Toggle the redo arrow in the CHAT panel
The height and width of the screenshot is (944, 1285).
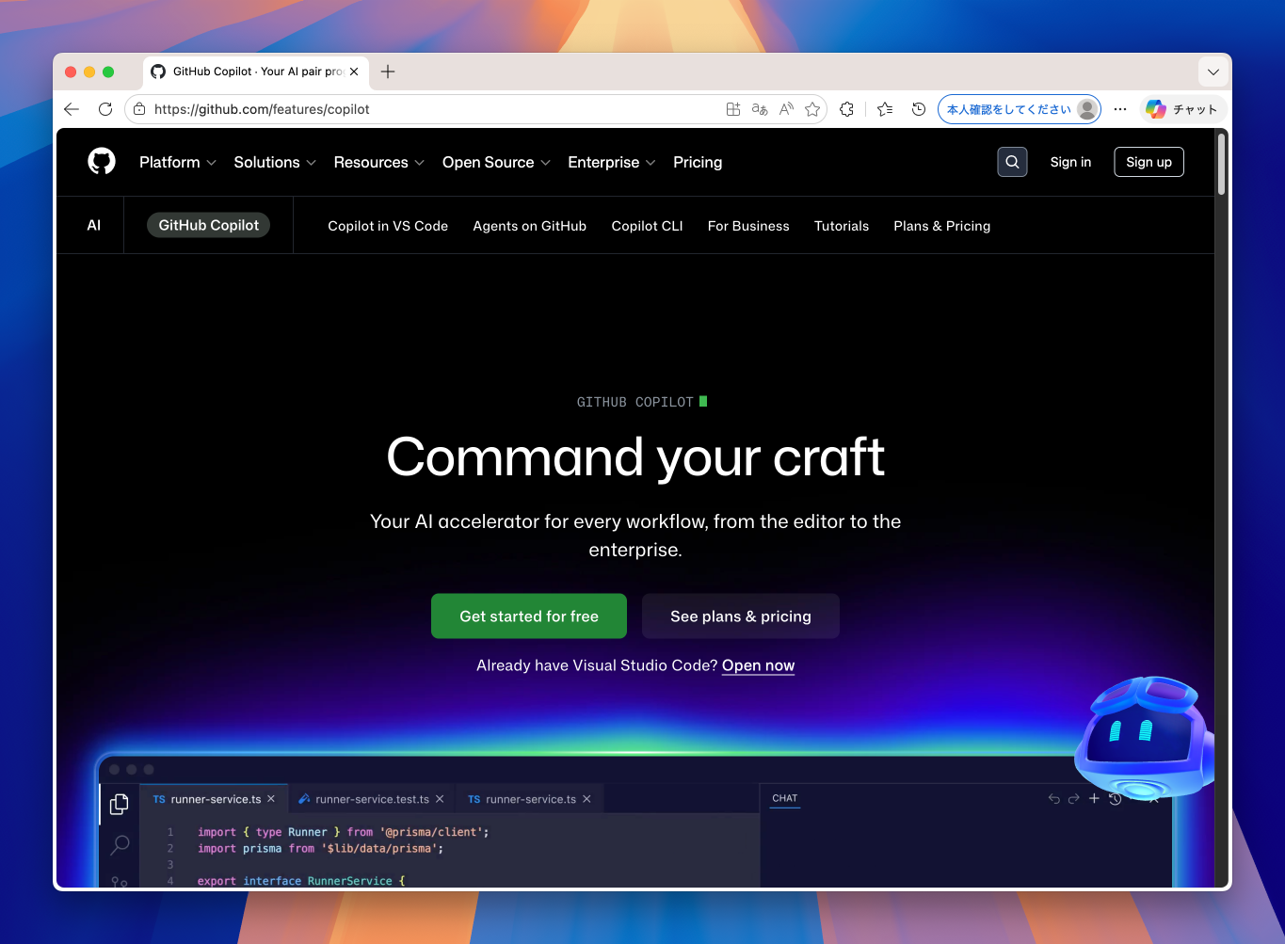point(1073,798)
